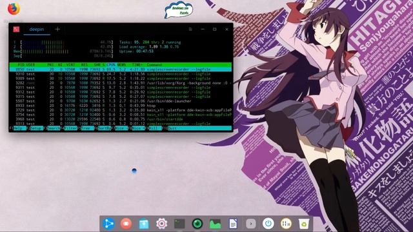This screenshot has width=413, height=232.
Task: Select process row with PID 9315
Action: tap(121, 97)
